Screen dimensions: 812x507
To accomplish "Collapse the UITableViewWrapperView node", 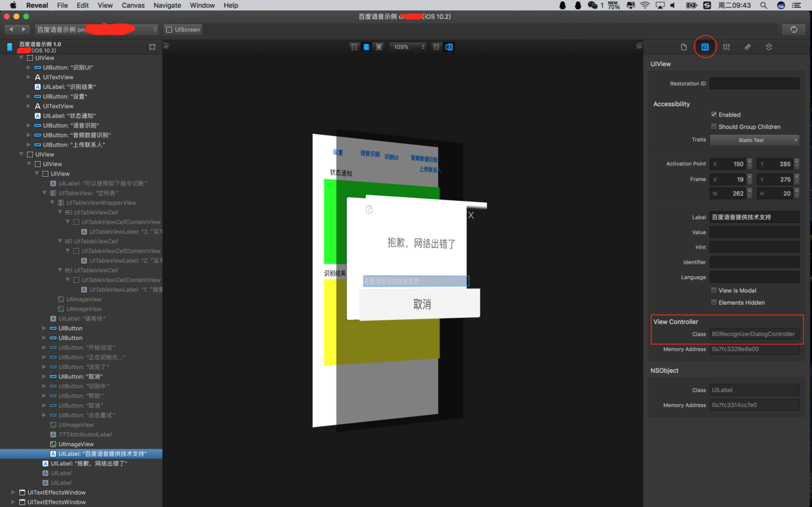I will [52, 203].
